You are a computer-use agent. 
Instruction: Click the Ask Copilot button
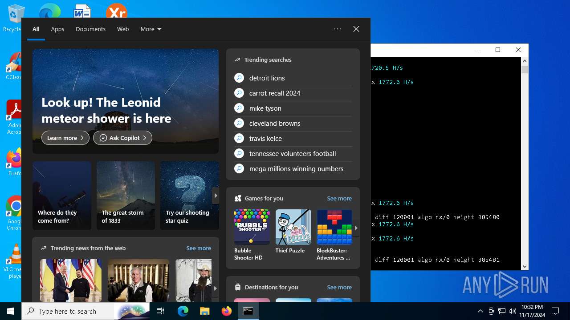pos(122,138)
